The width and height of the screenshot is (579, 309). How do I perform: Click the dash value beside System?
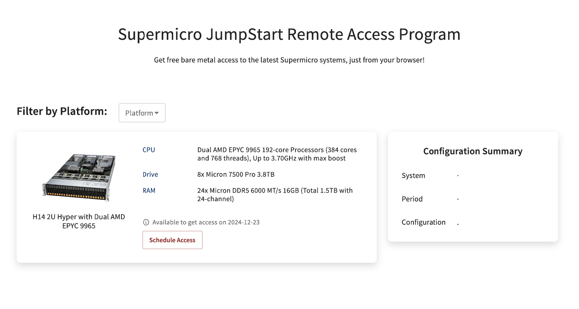(x=458, y=175)
